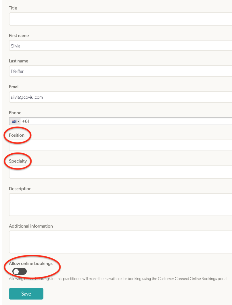The height and width of the screenshot is (305, 232).
Task: Click the Save button
Action: (26, 294)
